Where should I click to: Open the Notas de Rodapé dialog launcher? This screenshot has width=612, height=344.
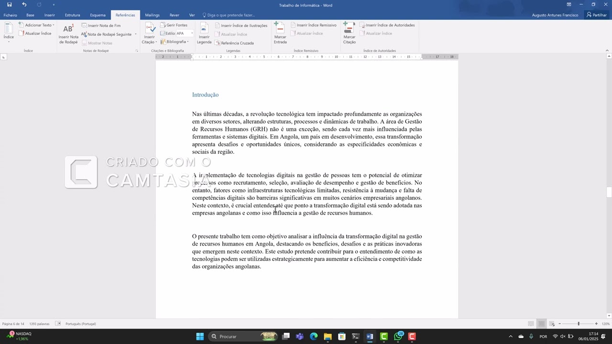137,50
